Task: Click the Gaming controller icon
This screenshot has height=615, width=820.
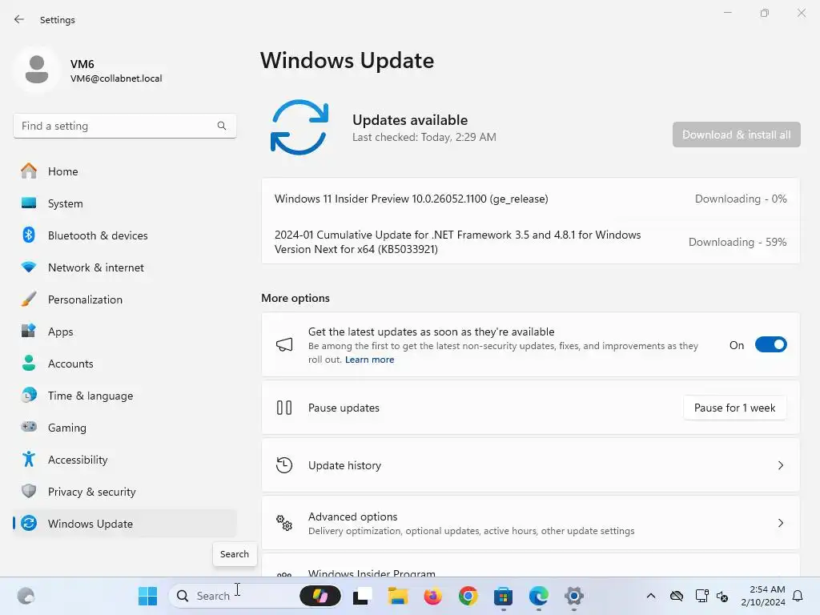Action: click(29, 427)
